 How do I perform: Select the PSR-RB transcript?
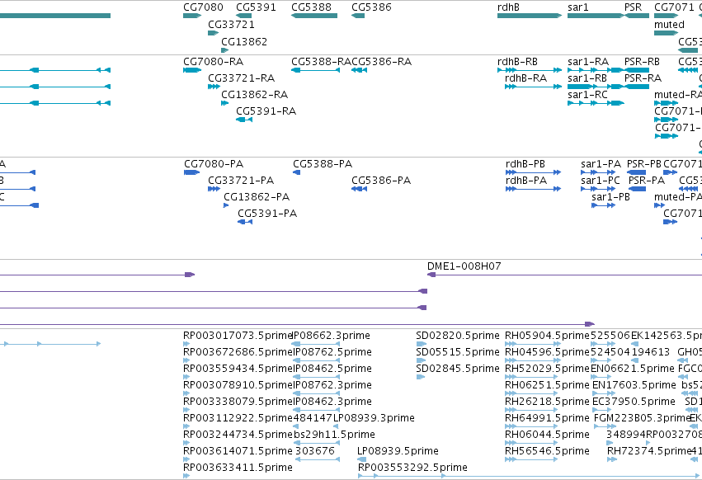pyautogui.click(x=637, y=70)
